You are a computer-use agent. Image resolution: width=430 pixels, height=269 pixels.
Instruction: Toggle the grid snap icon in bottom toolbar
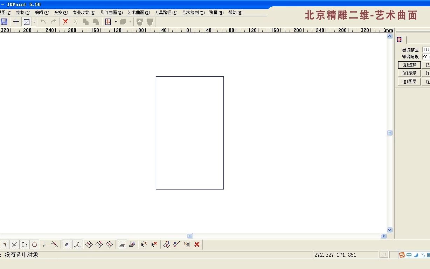(67, 244)
